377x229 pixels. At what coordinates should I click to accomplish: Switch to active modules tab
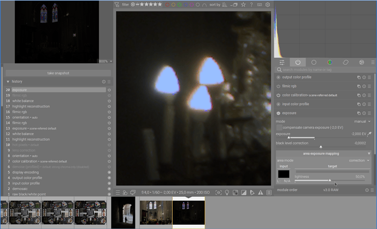coord(298,62)
